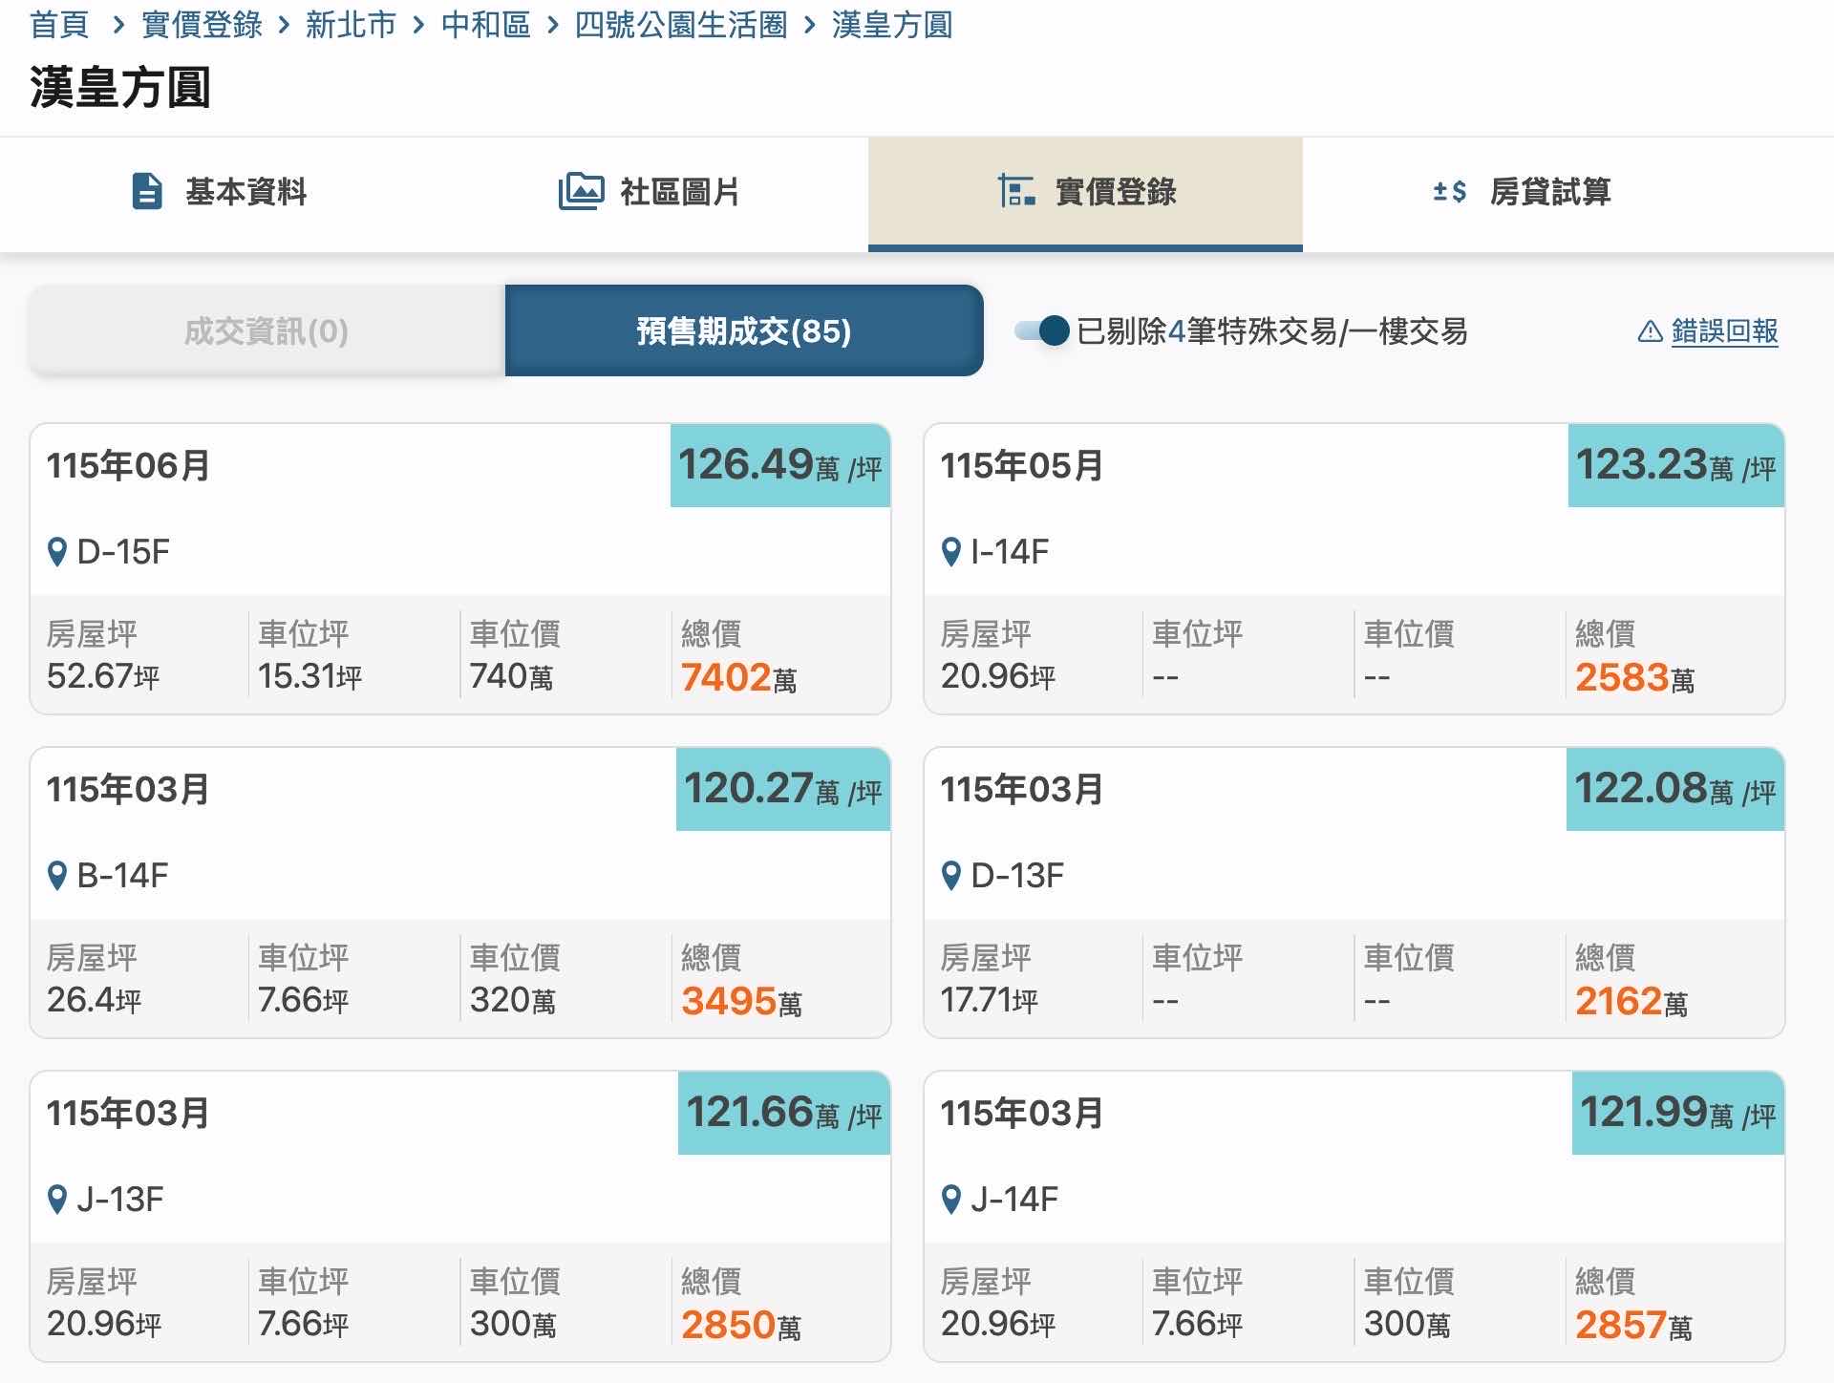1834x1383 pixels.
Task: Click location pin next to I-14F
Action: pos(951,552)
